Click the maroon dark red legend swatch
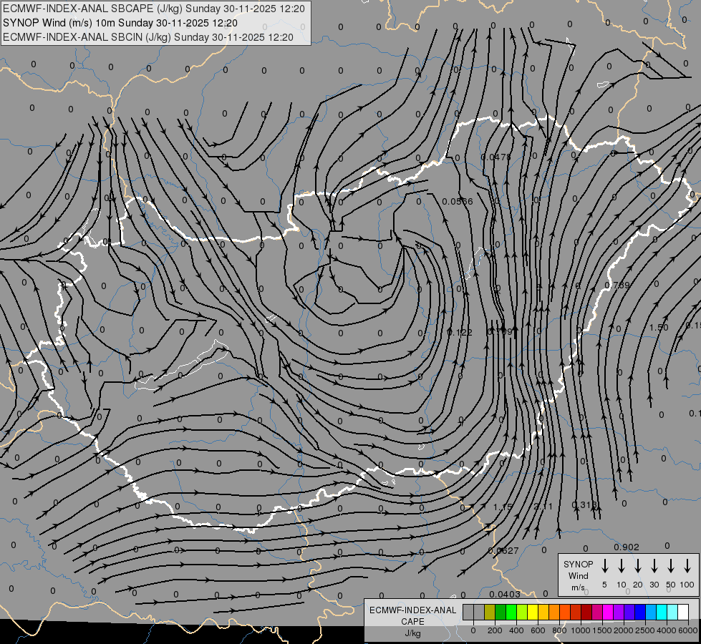 tap(586, 612)
